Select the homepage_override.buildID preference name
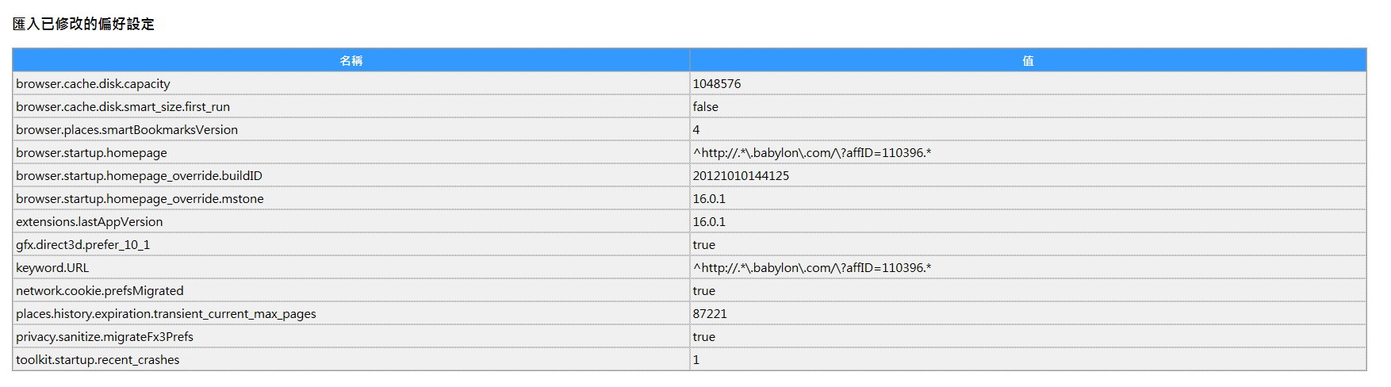The width and height of the screenshot is (1391, 387). (x=139, y=176)
